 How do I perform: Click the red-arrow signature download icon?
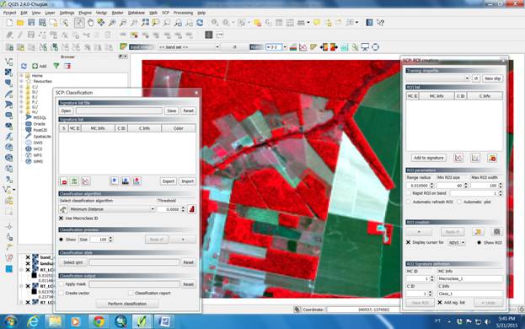pos(137,181)
